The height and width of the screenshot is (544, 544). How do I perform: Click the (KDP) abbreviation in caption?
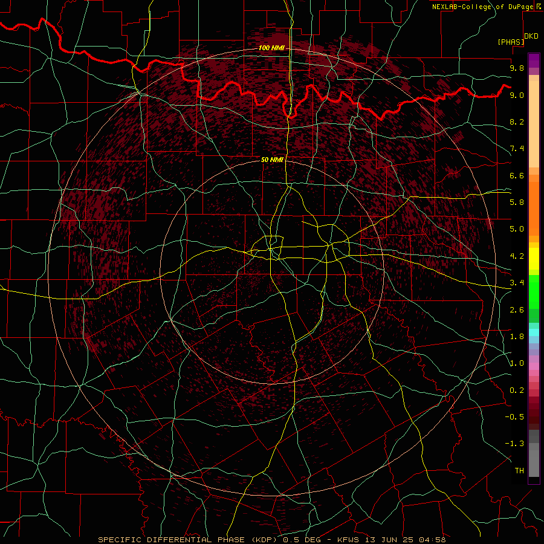264,540
